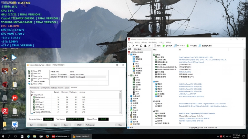
Task: Expand the operating system tree node
Action: pyautogui.click(x=128, y=97)
